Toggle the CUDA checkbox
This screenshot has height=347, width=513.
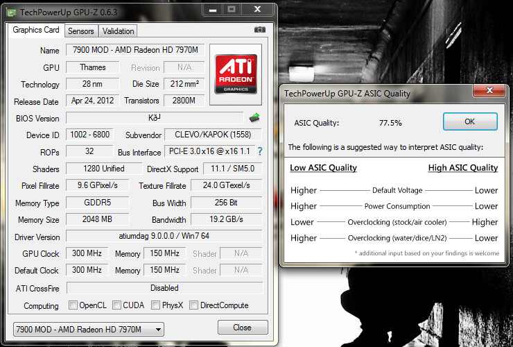point(116,305)
